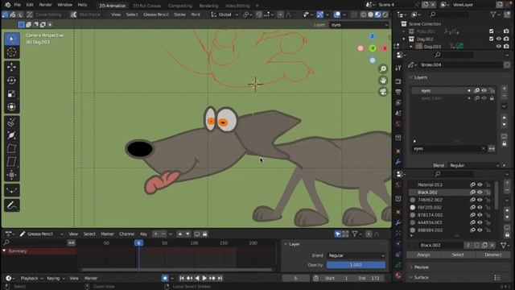Add a new layer with plus button
The height and width of the screenshot is (290, 515).
pyautogui.click(x=505, y=89)
